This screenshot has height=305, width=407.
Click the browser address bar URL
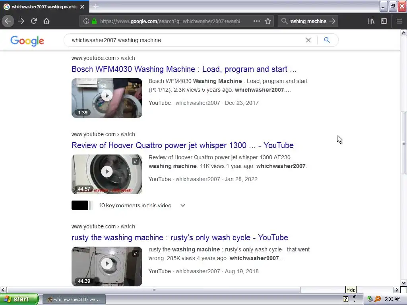[x=170, y=21]
